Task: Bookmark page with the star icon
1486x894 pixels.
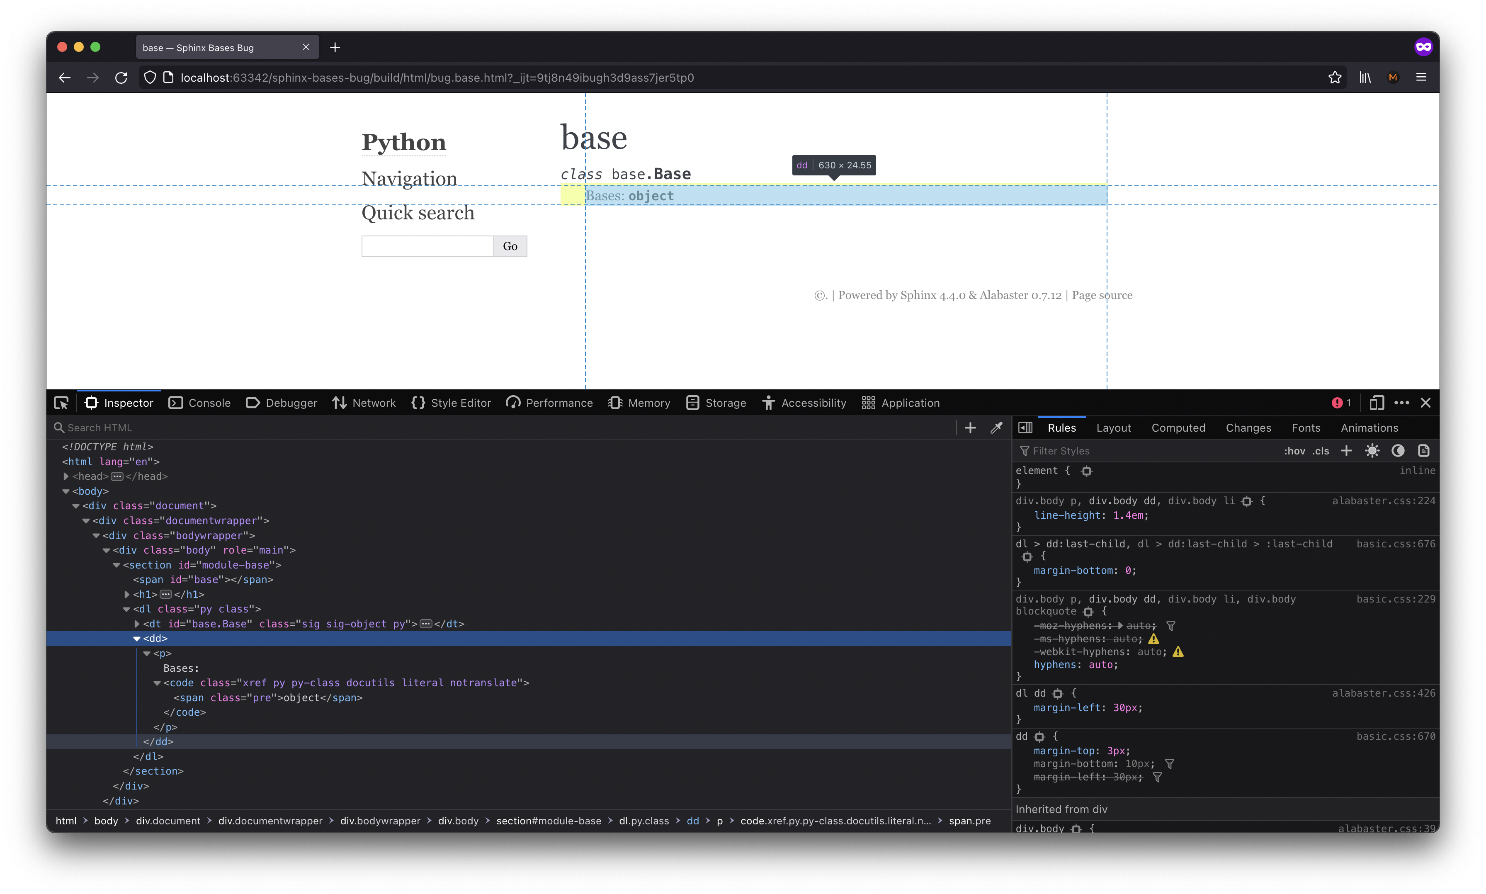Action: click(x=1335, y=78)
